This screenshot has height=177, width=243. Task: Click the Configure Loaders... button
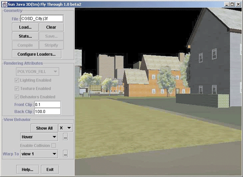tap(37, 54)
